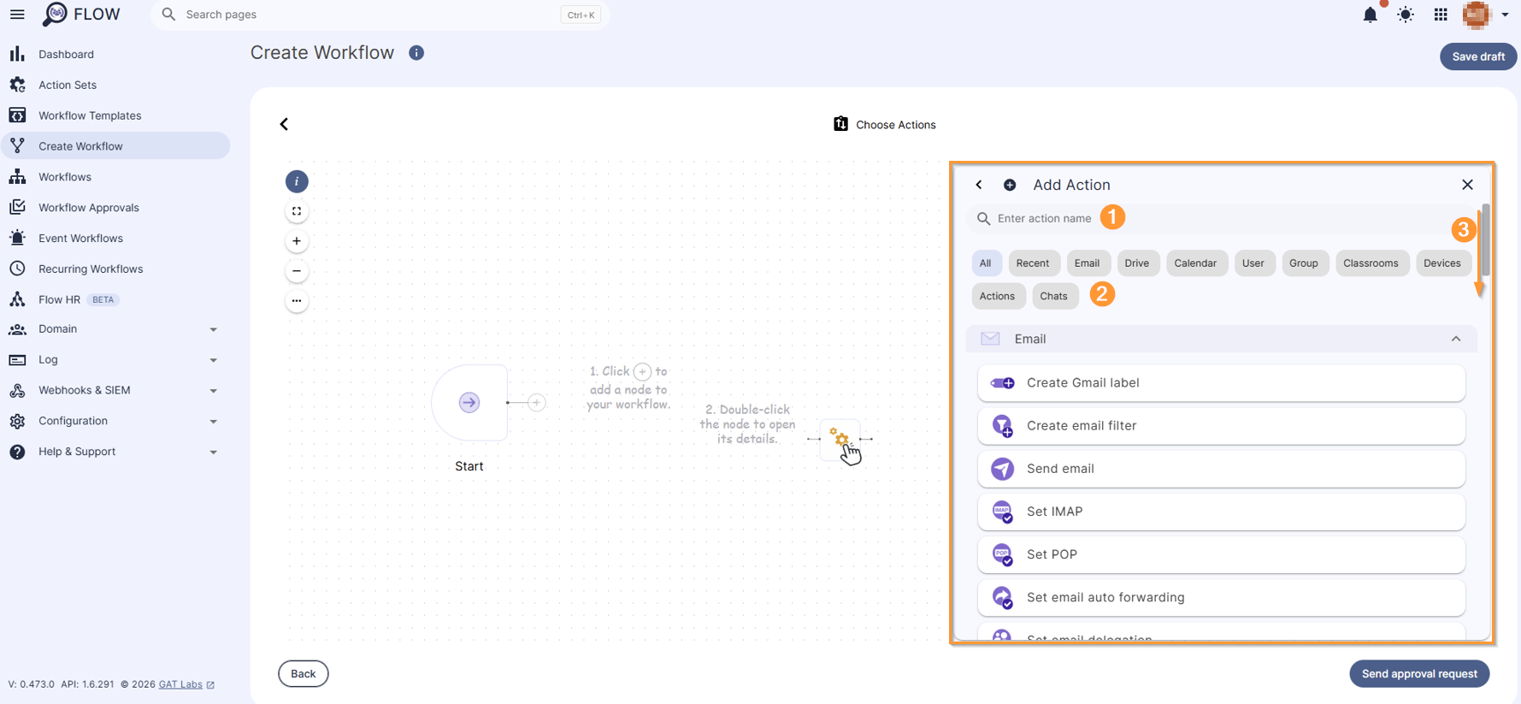Image resolution: width=1521 pixels, height=704 pixels.
Task: Click the Back button below the canvas
Action: [x=304, y=674]
